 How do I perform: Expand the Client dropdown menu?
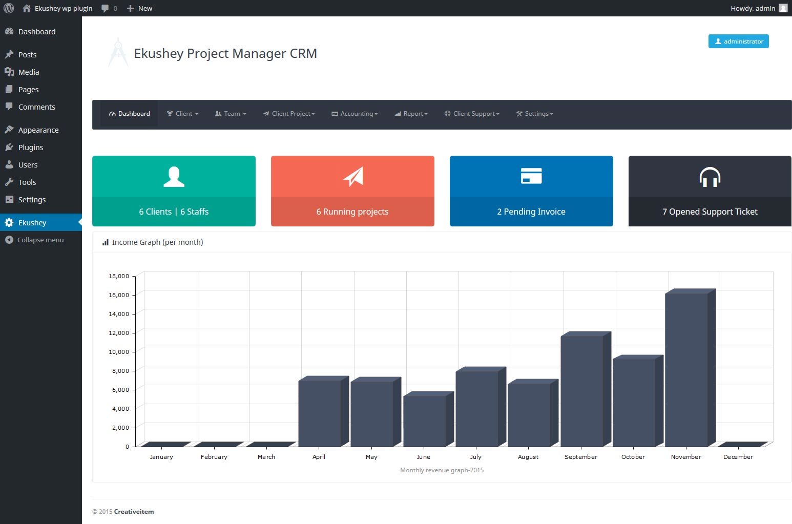tap(182, 114)
